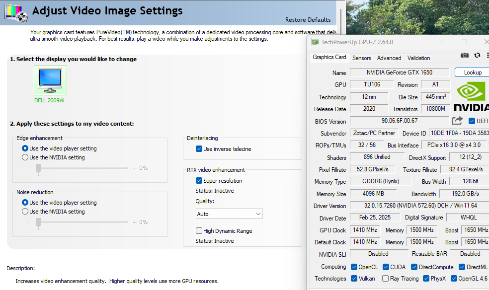The image size is (489, 290).
Task: Open the Advanced tab in GPU-Z
Action: tap(389, 58)
